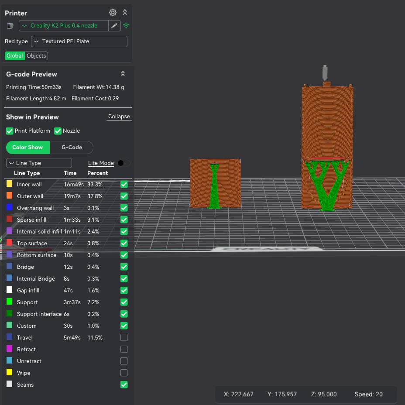Click the nozzle marker above the tall model

click(x=325, y=73)
